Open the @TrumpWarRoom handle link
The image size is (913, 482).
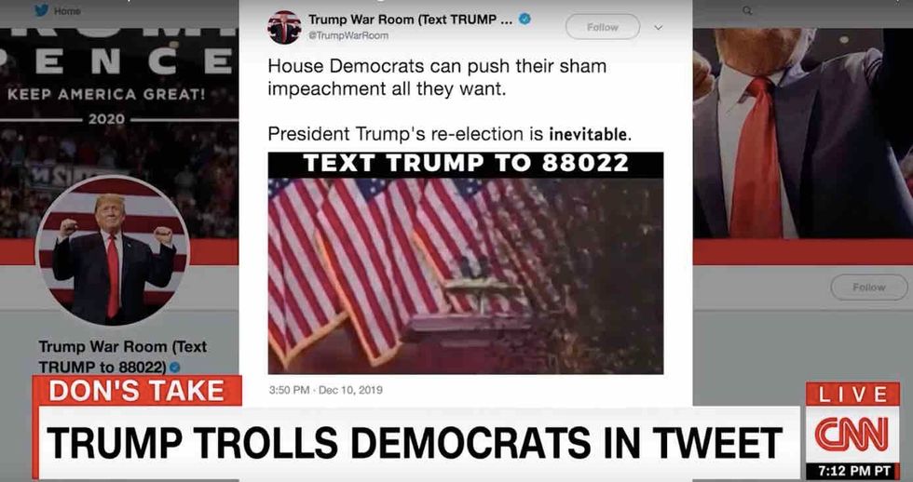tap(347, 35)
